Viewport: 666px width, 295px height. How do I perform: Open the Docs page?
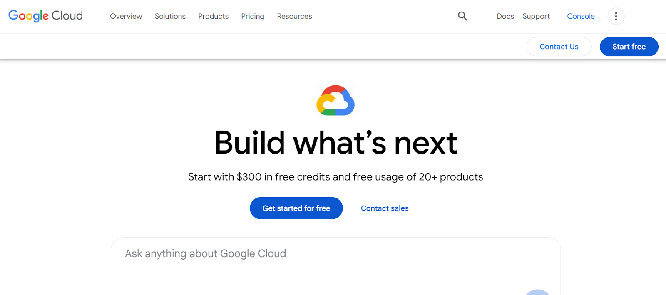pyautogui.click(x=505, y=16)
